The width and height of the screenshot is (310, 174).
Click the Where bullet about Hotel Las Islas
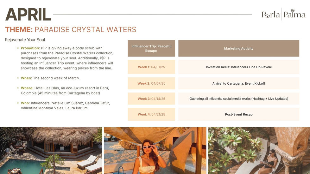tap(65, 90)
